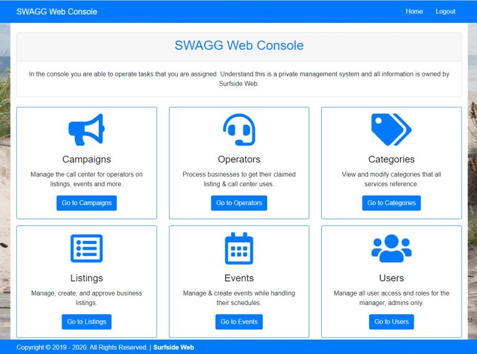Viewport: 477px width, 354px height.
Task: Click the Users group icon
Action: (391, 248)
